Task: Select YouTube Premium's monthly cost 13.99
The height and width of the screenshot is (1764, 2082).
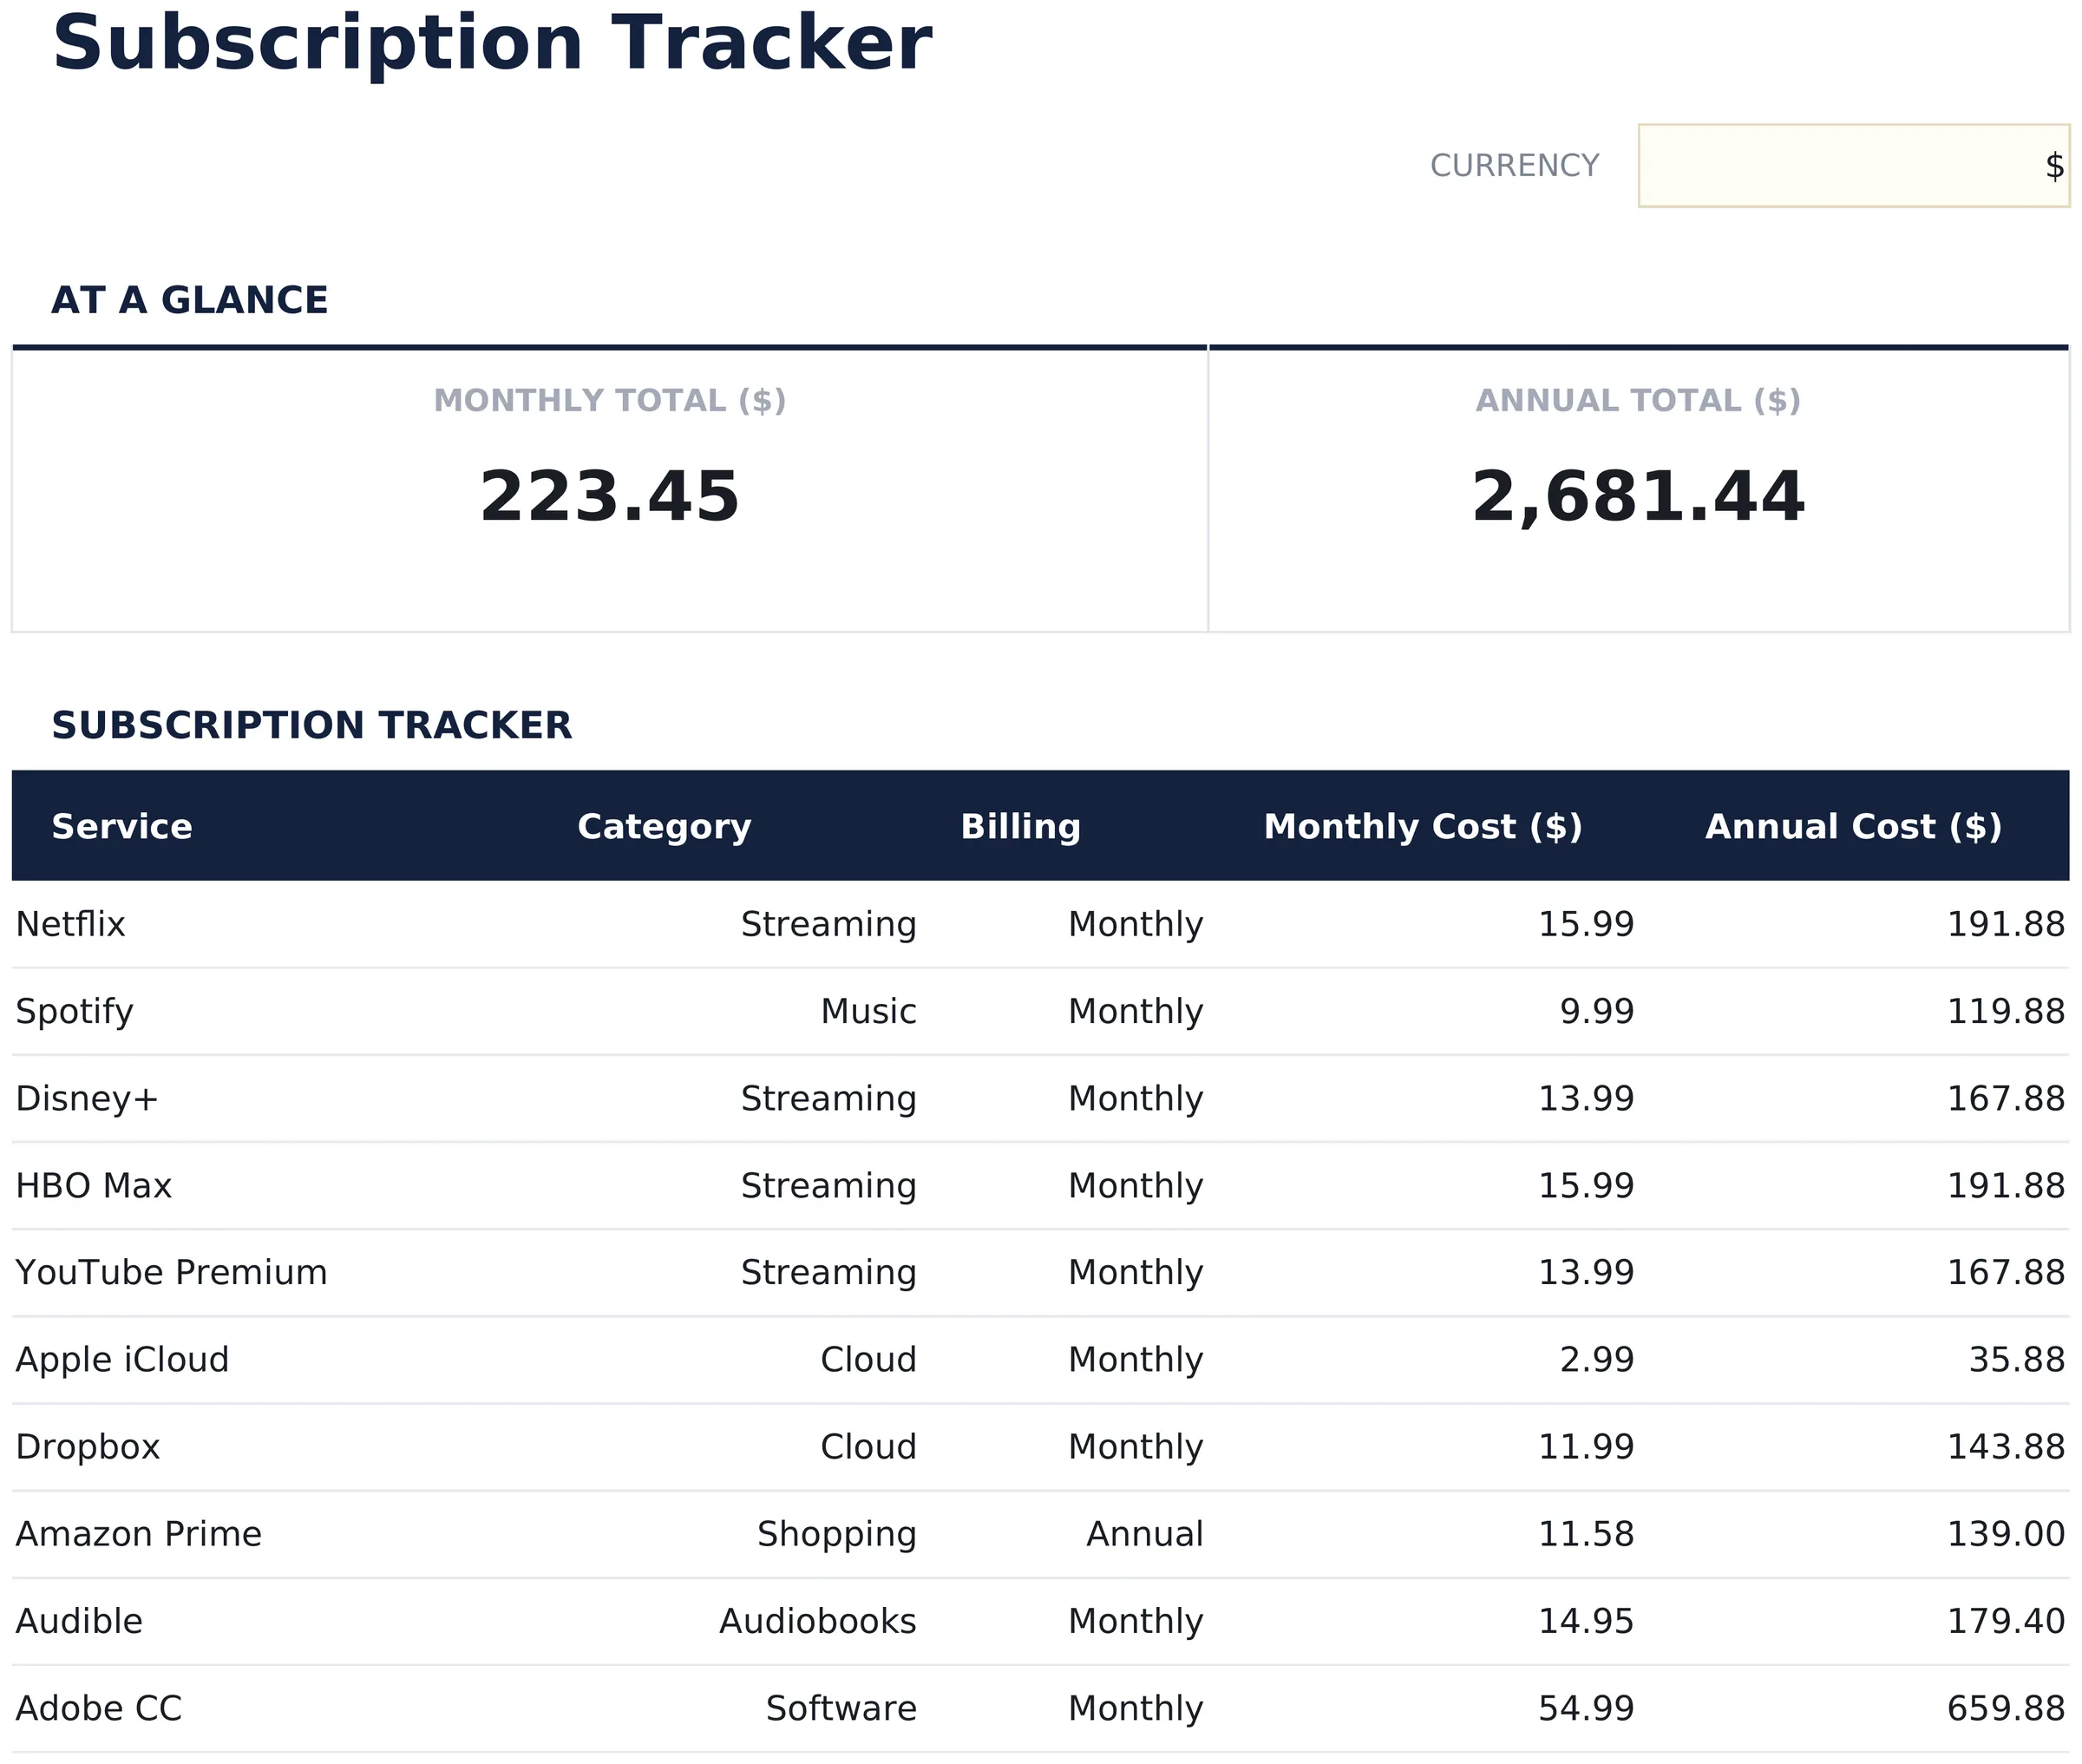Action: pyautogui.click(x=1587, y=1273)
